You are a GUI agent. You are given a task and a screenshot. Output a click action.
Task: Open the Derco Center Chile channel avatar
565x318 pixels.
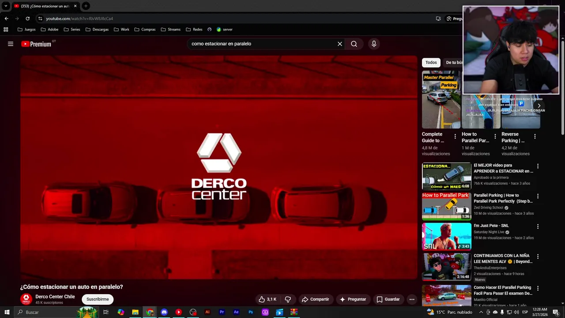point(26,299)
